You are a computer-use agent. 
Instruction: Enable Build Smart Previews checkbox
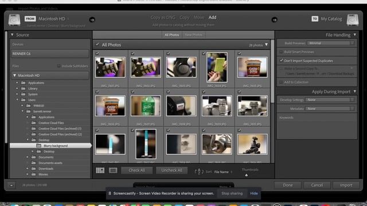(x=281, y=52)
